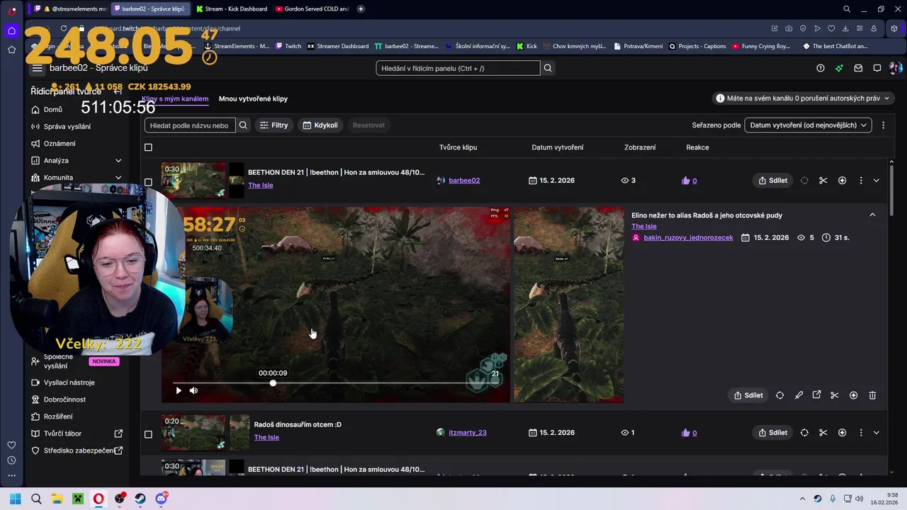Open the help question-mark icon
This screenshot has height=510, width=907.
coord(821,68)
